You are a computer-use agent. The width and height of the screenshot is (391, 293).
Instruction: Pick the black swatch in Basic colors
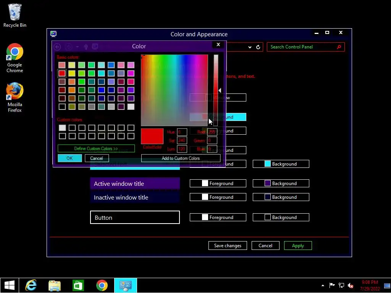[x=62, y=107]
